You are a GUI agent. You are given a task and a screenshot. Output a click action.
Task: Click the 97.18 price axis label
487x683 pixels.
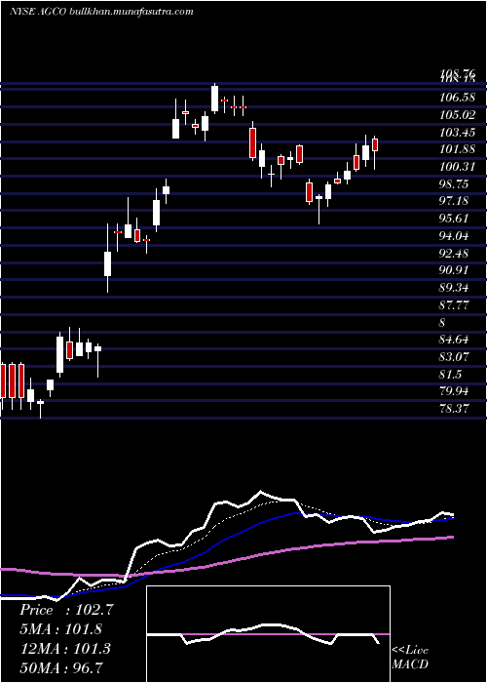click(454, 201)
